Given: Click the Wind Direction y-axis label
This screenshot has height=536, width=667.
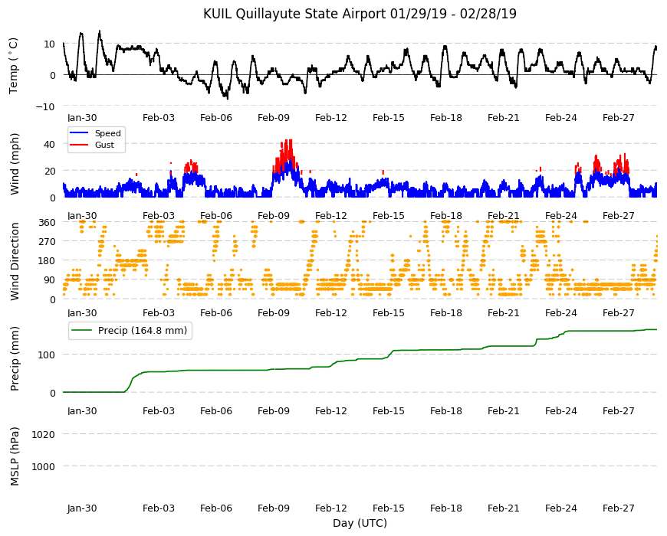Looking at the screenshot, I should tap(15, 261).
